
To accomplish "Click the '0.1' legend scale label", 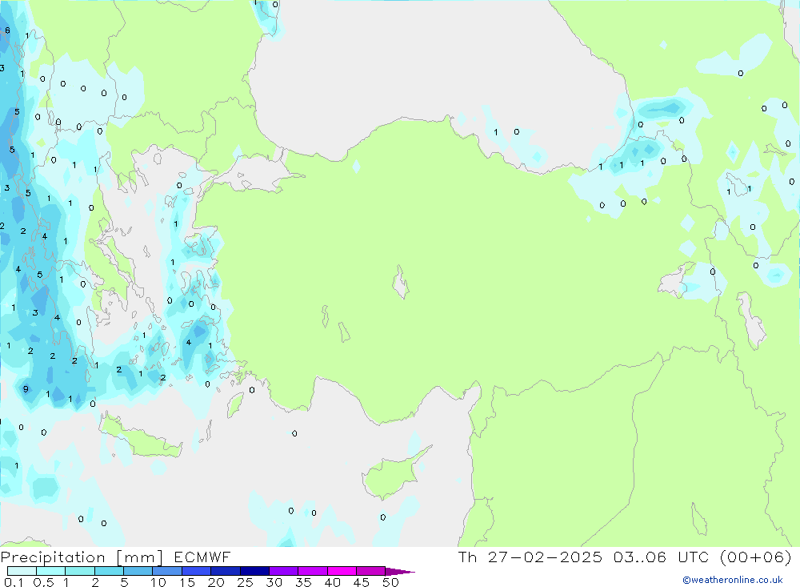I will tap(14, 582).
